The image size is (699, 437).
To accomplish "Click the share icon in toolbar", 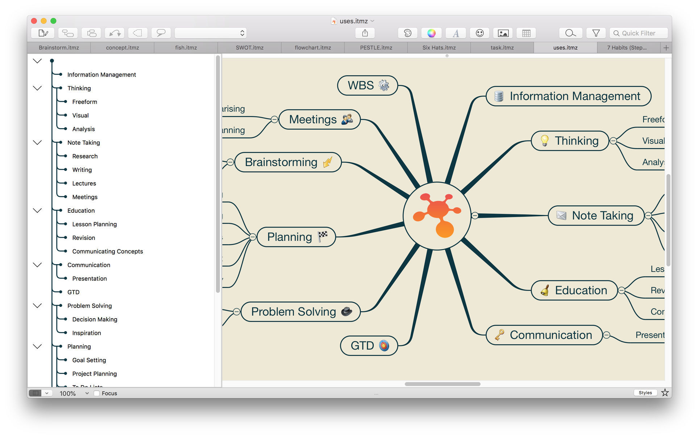I will [x=365, y=33].
